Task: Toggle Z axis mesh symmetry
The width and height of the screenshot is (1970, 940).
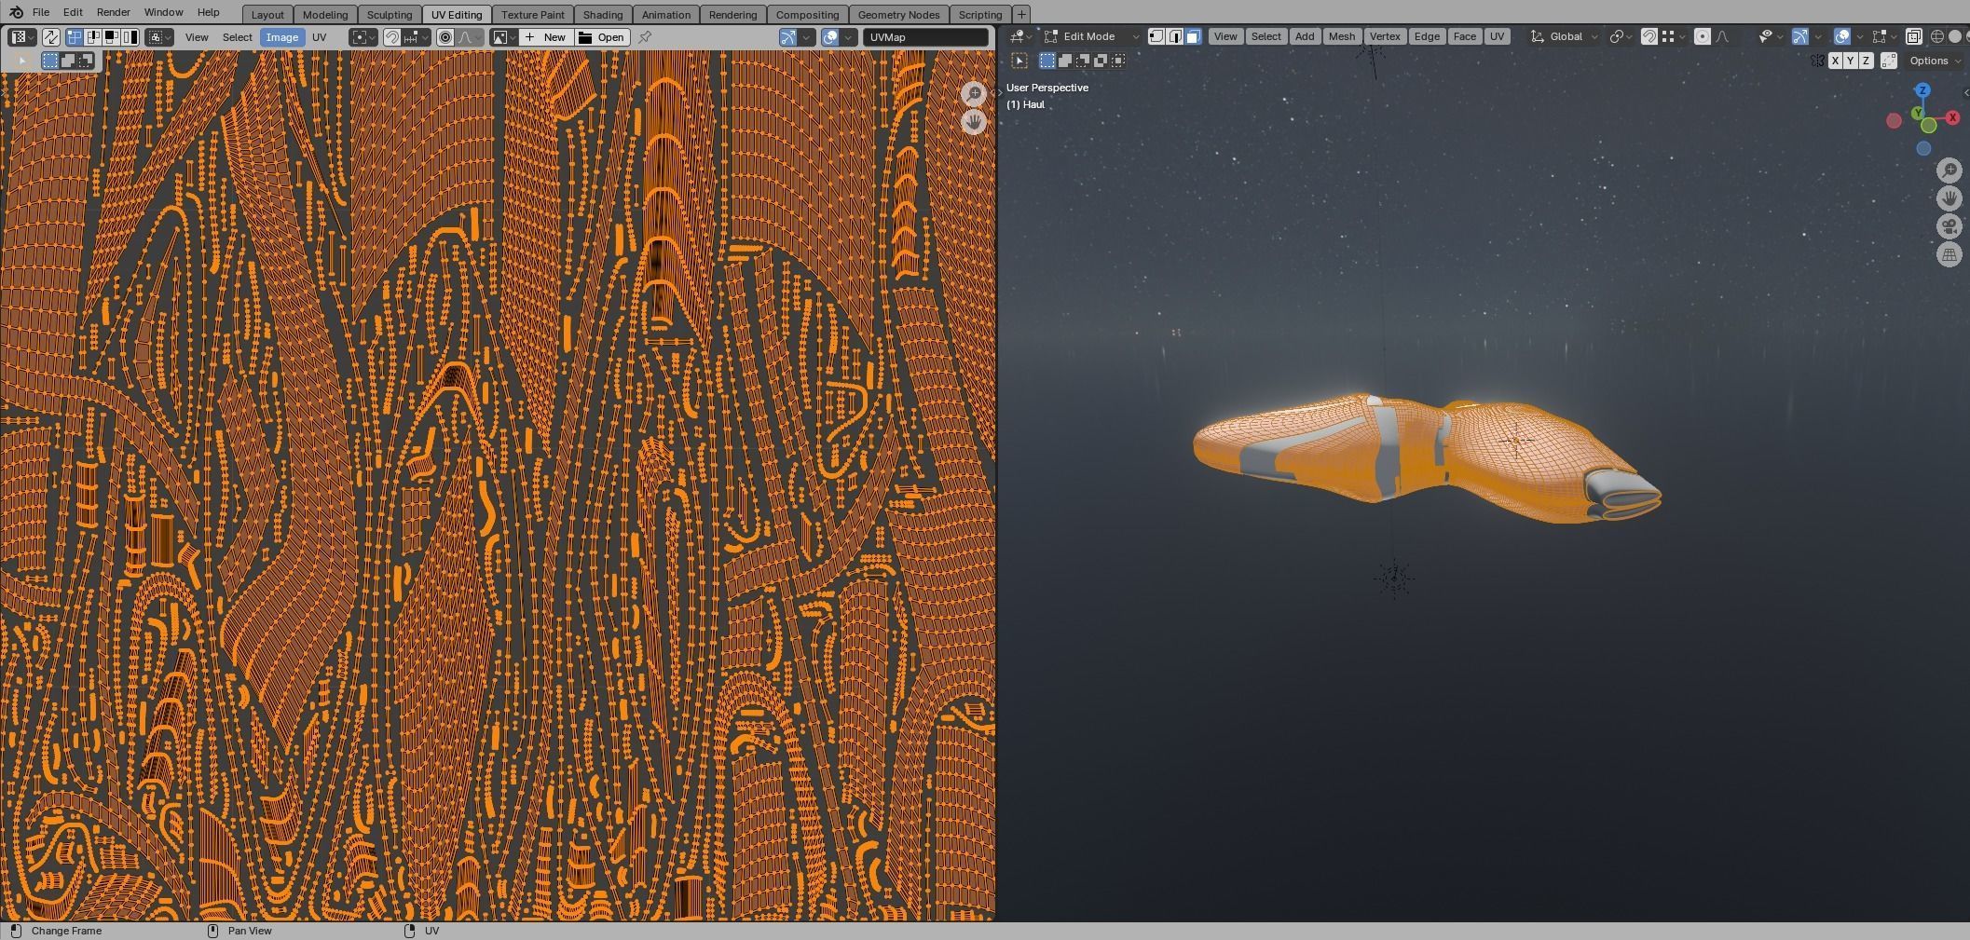Action: click(x=1866, y=61)
